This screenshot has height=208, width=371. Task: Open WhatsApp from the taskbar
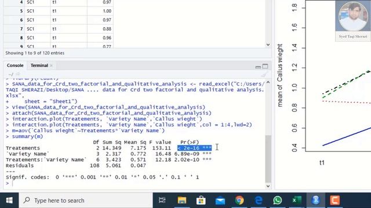coord(277,200)
